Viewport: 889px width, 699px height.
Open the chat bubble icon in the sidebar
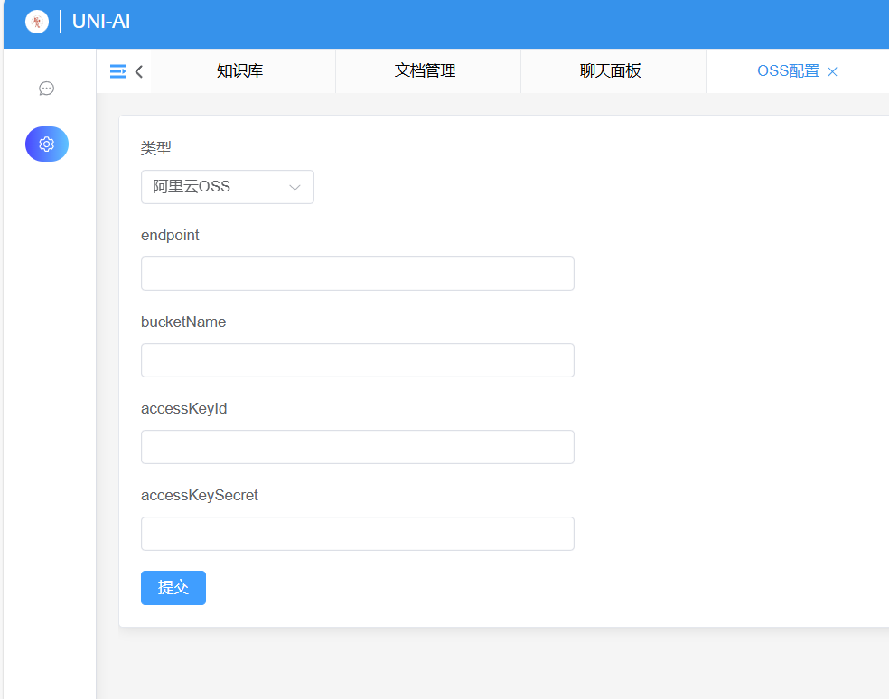tap(46, 88)
